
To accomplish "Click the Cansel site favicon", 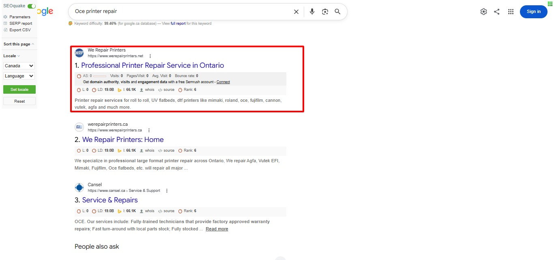I will pyautogui.click(x=79, y=188).
